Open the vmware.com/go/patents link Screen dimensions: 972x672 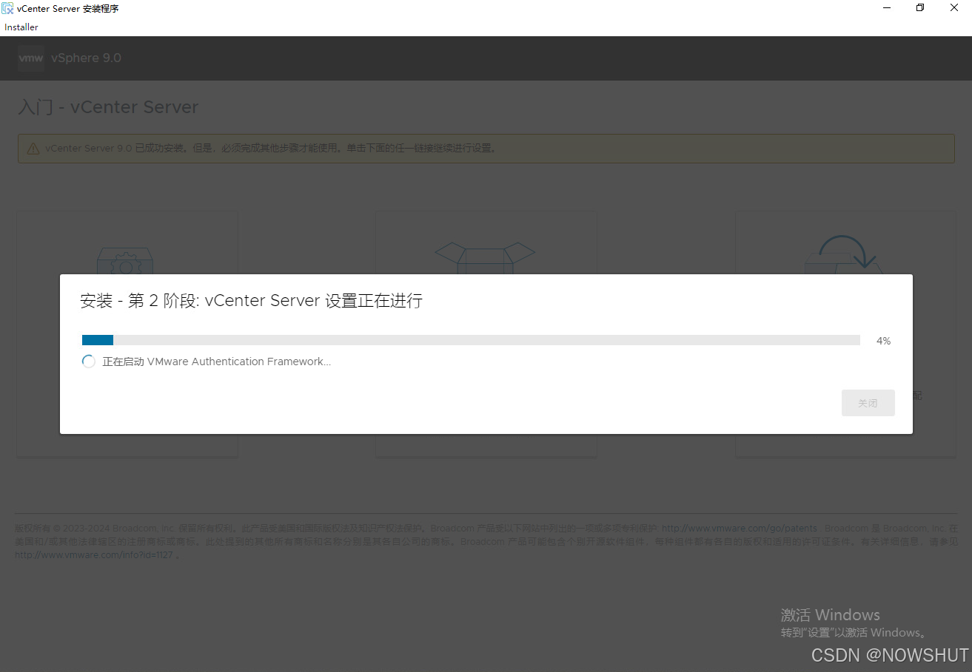tap(739, 529)
